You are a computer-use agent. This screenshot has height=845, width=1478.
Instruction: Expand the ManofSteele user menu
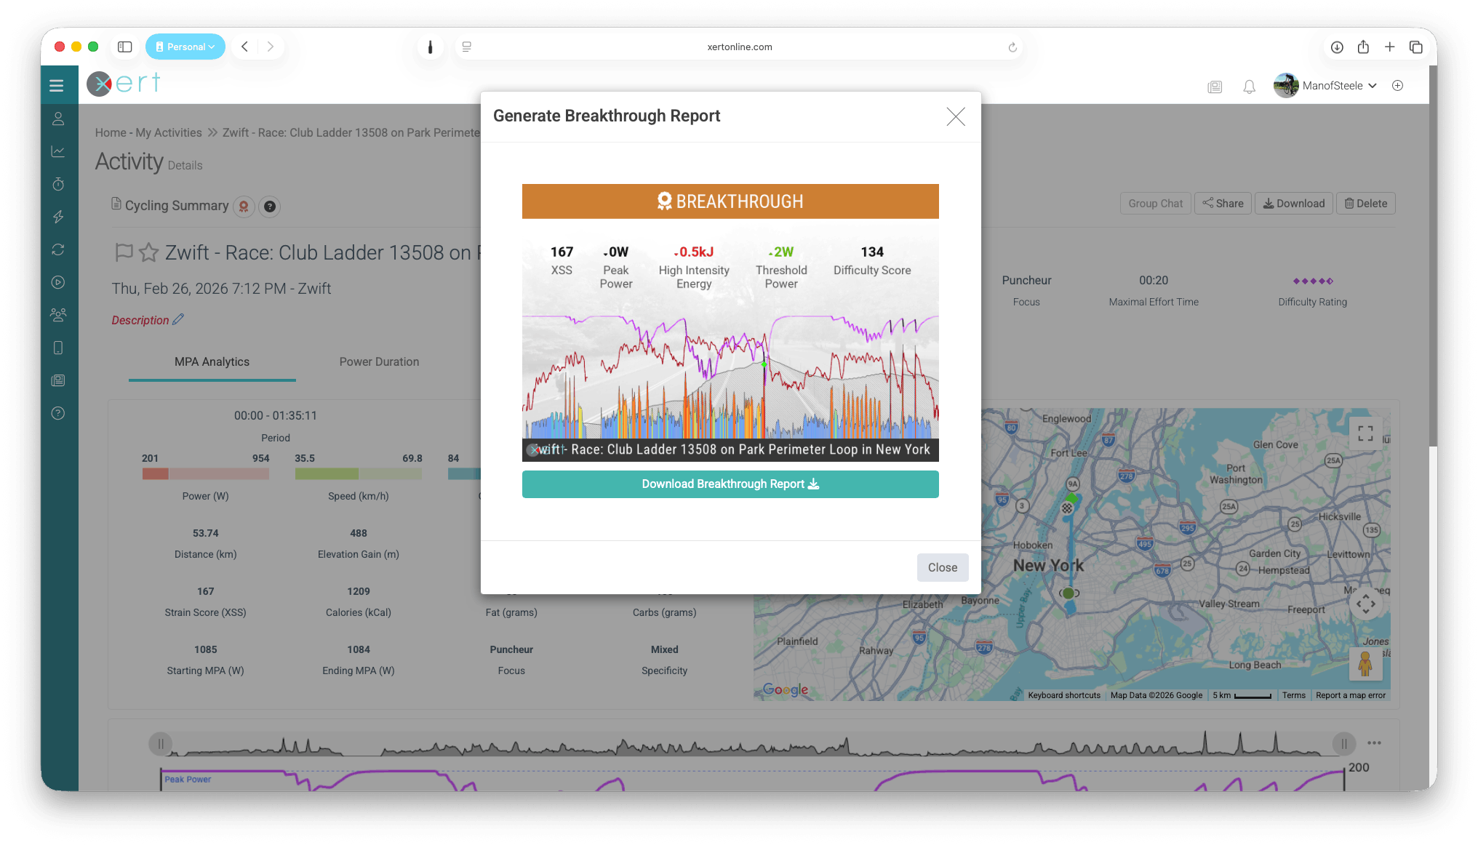point(1325,86)
